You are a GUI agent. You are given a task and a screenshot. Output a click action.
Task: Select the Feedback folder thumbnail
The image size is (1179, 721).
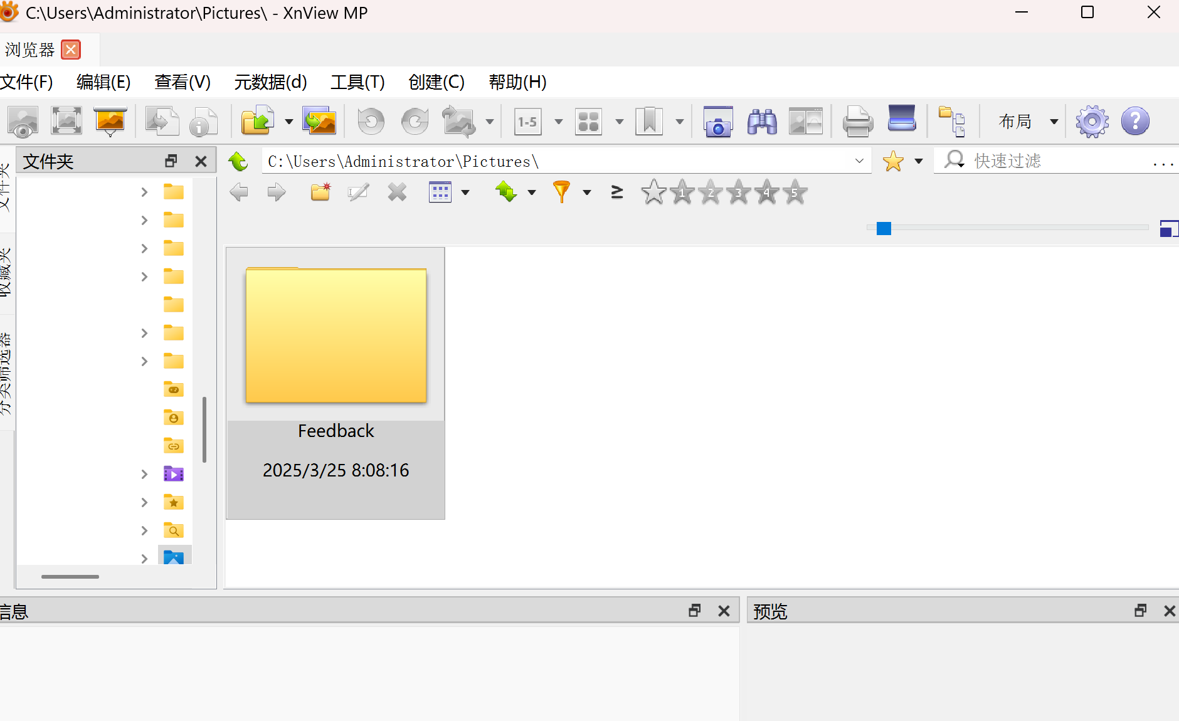(x=336, y=382)
